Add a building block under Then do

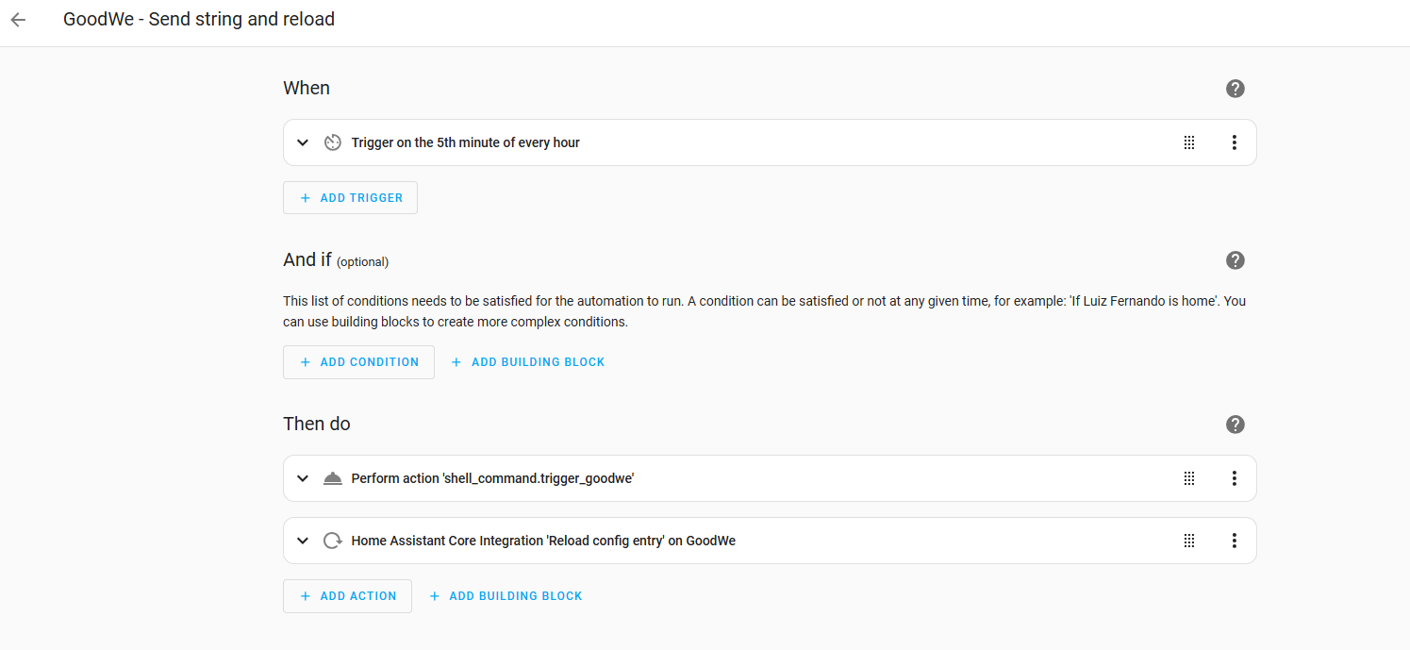coord(506,596)
